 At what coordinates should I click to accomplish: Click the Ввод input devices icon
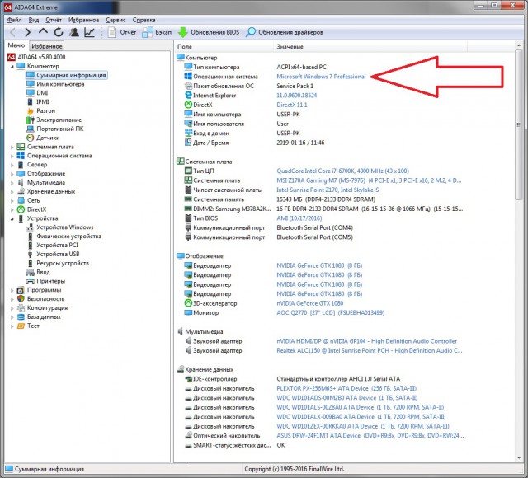point(31,272)
